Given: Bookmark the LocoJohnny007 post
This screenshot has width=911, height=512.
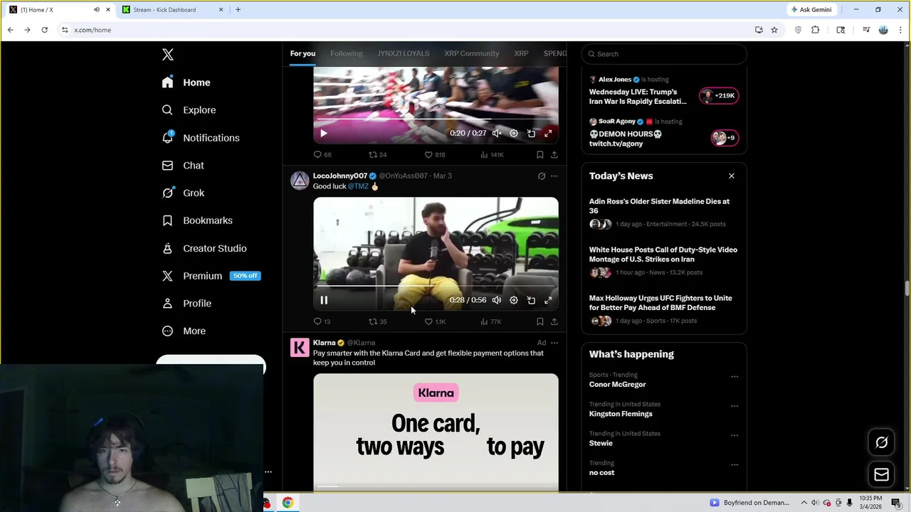Looking at the screenshot, I should pos(540,321).
